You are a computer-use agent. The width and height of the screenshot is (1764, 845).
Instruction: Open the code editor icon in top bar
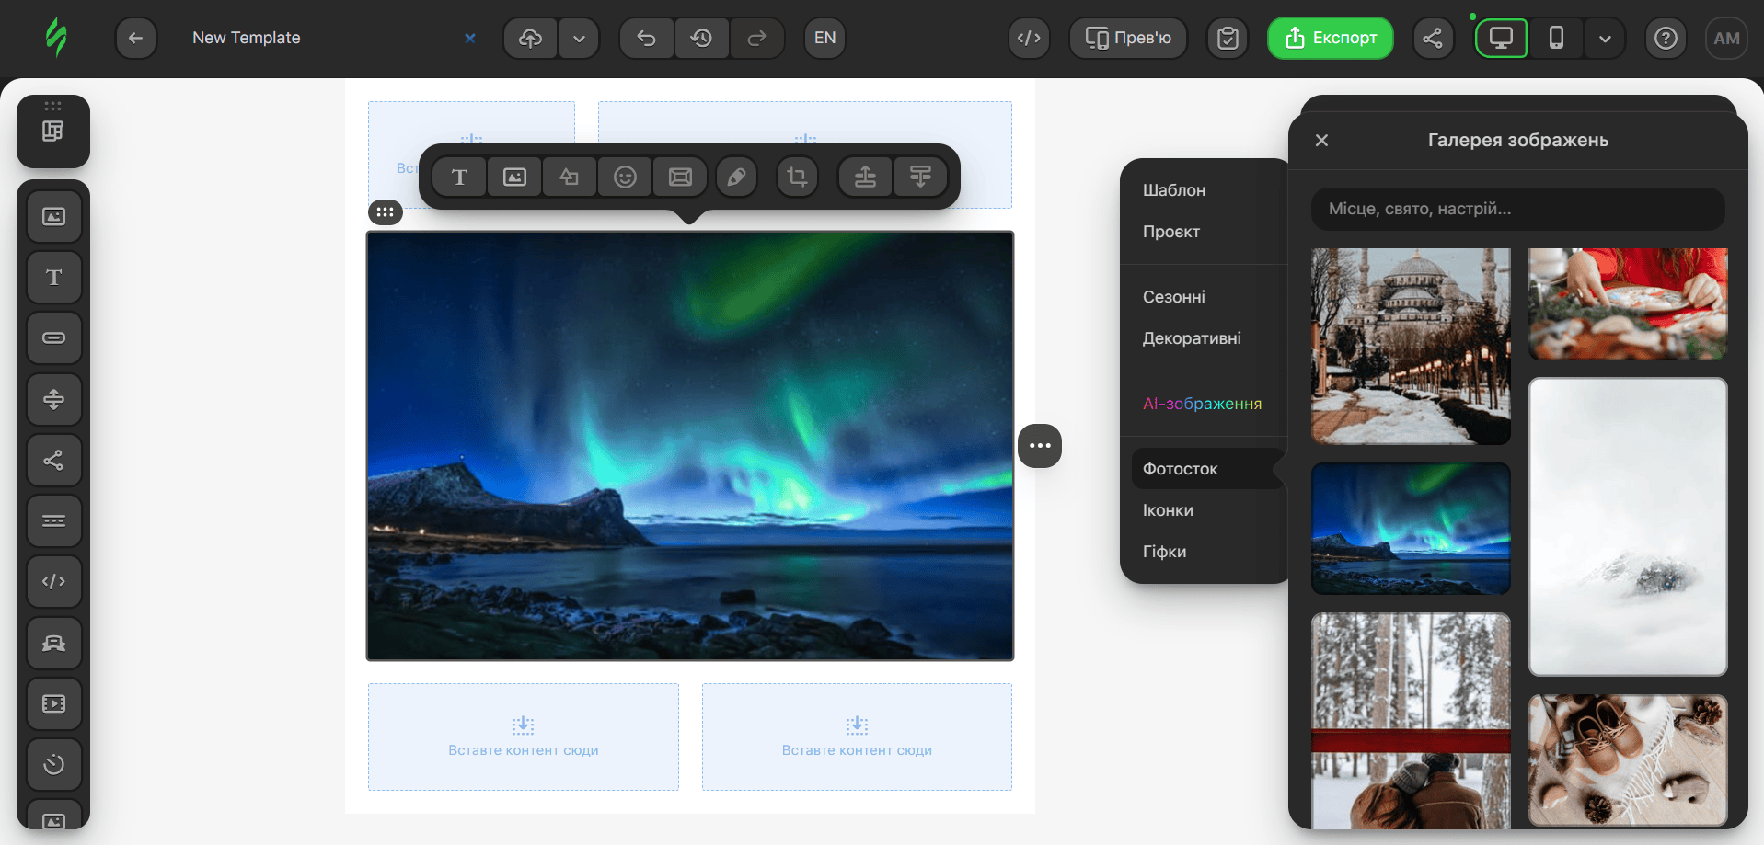(x=1029, y=38)
